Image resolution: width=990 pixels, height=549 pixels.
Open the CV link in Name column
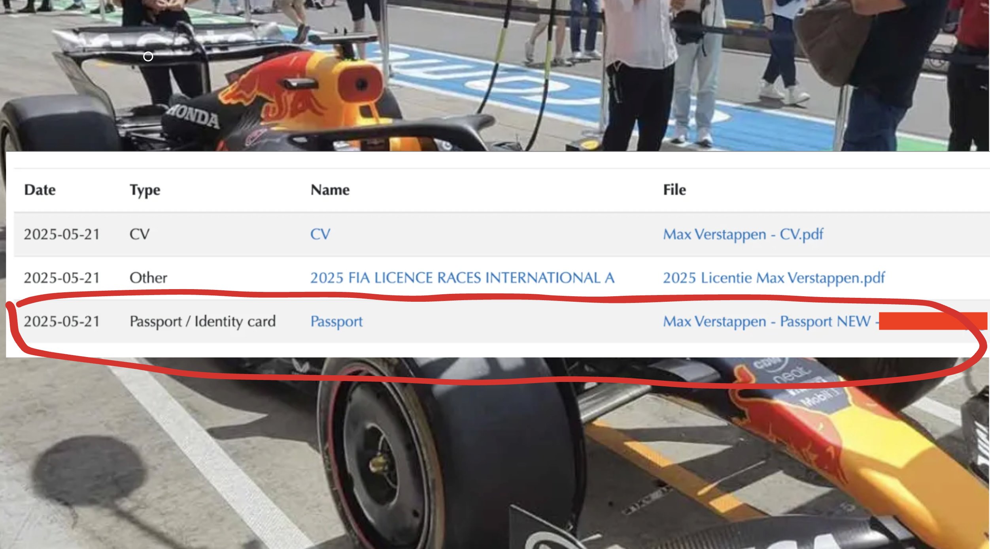(320, 234)
